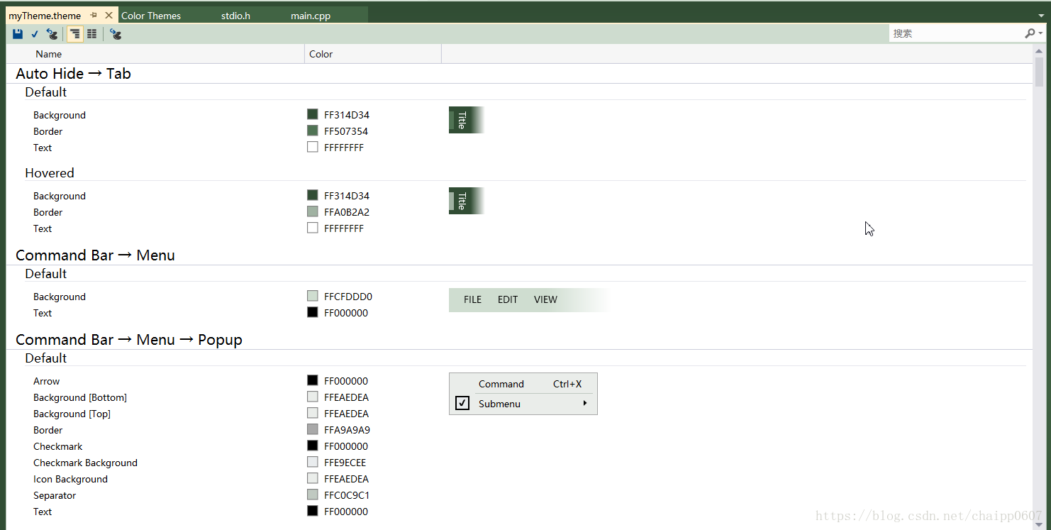Click the Arrow row's black color swatch
The width and height of the screenshot is (1051, 530).
tap(313, 380)
